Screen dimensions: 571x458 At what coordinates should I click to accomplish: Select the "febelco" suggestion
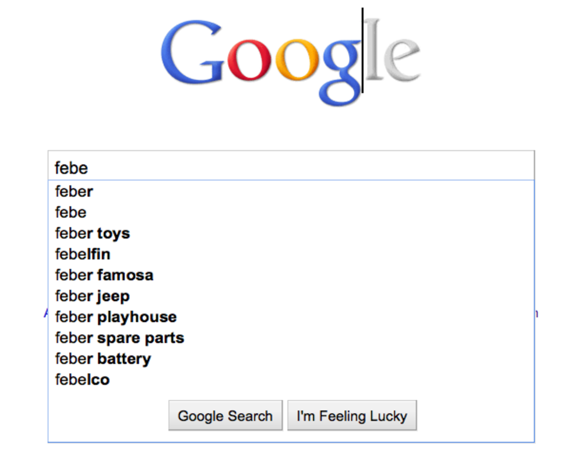(x=291, y=379)
